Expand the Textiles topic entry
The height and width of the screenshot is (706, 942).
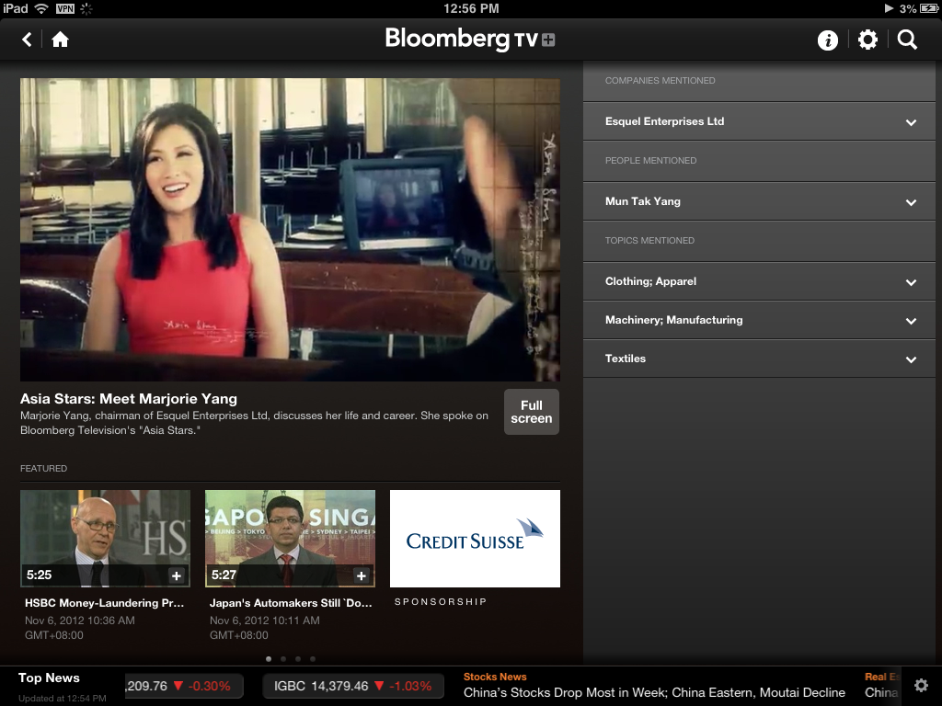tap(758, 359)
